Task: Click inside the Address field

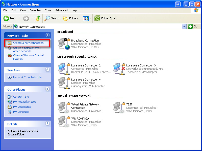Action: 100,26
